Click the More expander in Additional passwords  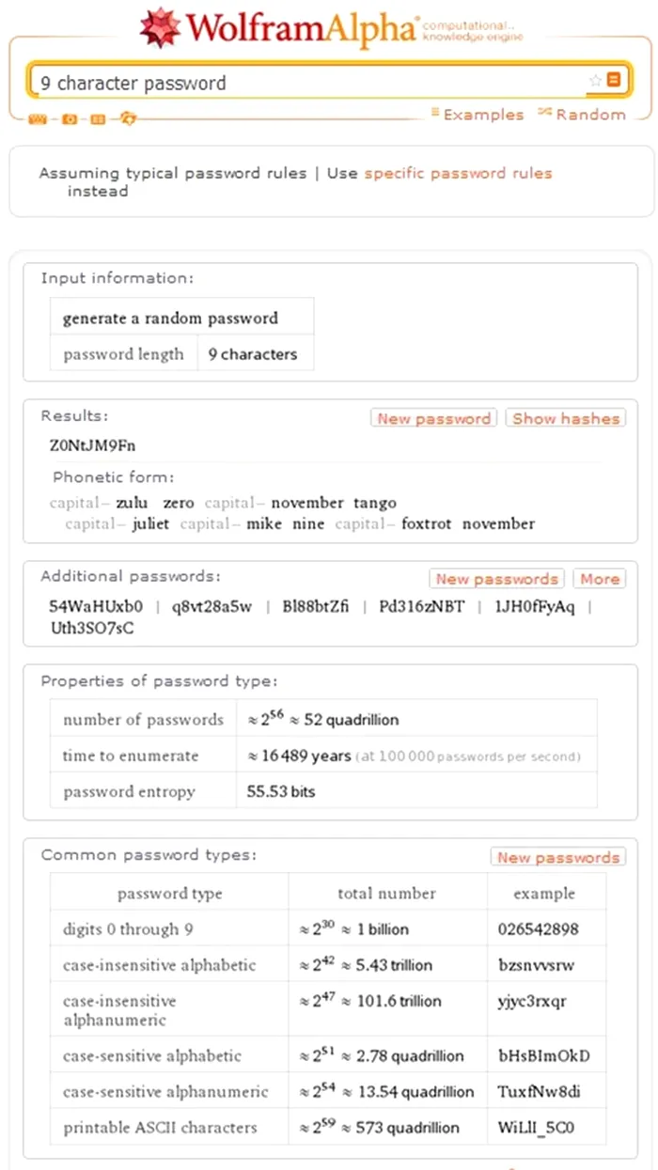[599, 579]
